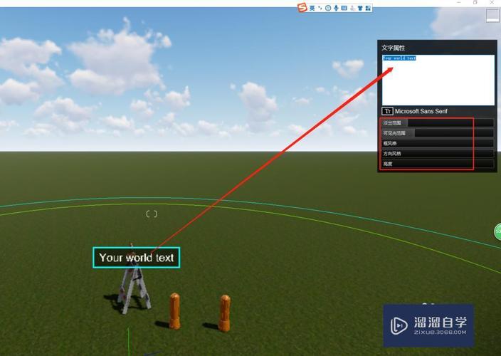Open the soft keyboard icon in IME bar
This screenshot has height=356, width=501.
(344, 8)
